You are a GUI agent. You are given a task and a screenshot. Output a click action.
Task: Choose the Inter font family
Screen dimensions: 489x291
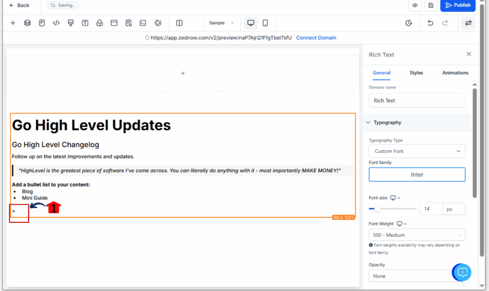click(417, 175)
